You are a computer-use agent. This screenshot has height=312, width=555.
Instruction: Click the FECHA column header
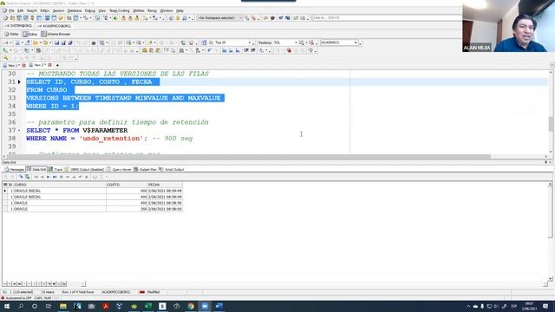tap(165, 185)
